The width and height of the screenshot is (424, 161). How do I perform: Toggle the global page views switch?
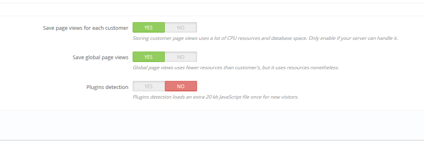[x=164, y=57]
